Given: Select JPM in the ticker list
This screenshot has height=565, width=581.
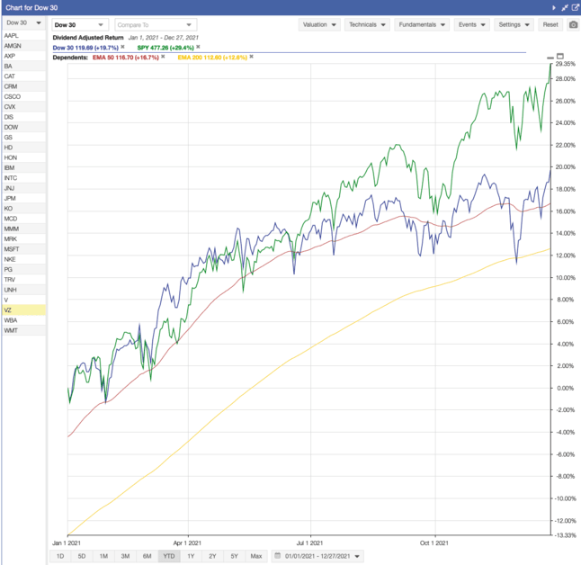Looking at the screenshot, I should tap(23, 198).
